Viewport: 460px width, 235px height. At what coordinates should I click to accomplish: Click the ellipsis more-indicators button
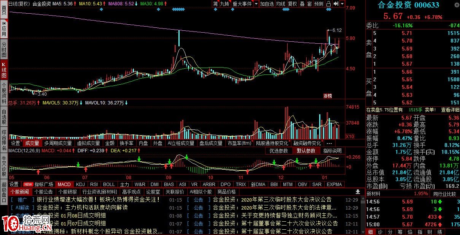point(329,144)
